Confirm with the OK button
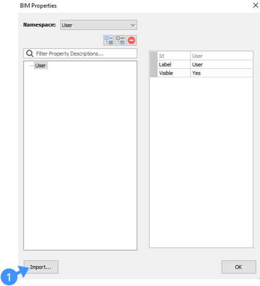Image resolution: width=260 pixels, height=286 pixels. pyautogui.click(x=239, y=267)
